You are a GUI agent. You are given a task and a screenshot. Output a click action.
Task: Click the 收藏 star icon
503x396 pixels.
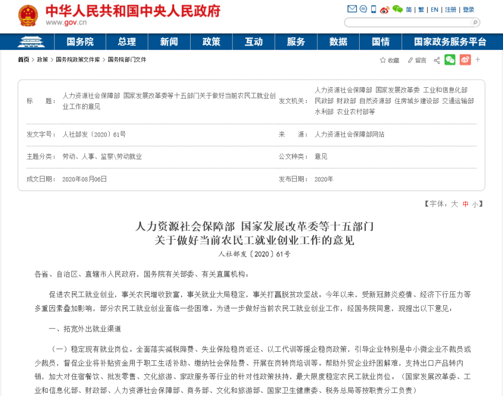point(383,60)
